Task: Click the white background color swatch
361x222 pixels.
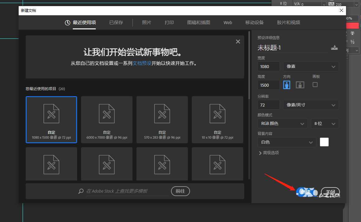Action: pos(324,142)
